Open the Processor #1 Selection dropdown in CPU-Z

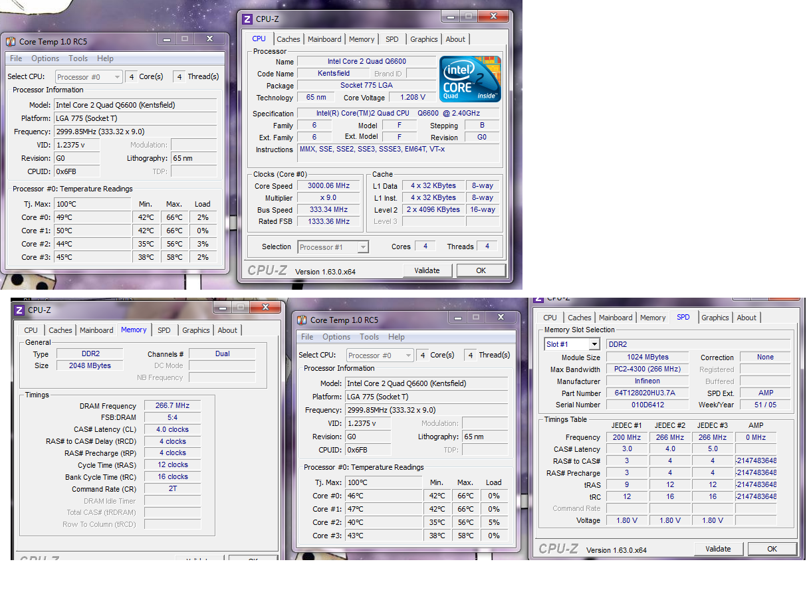(333, 247)
